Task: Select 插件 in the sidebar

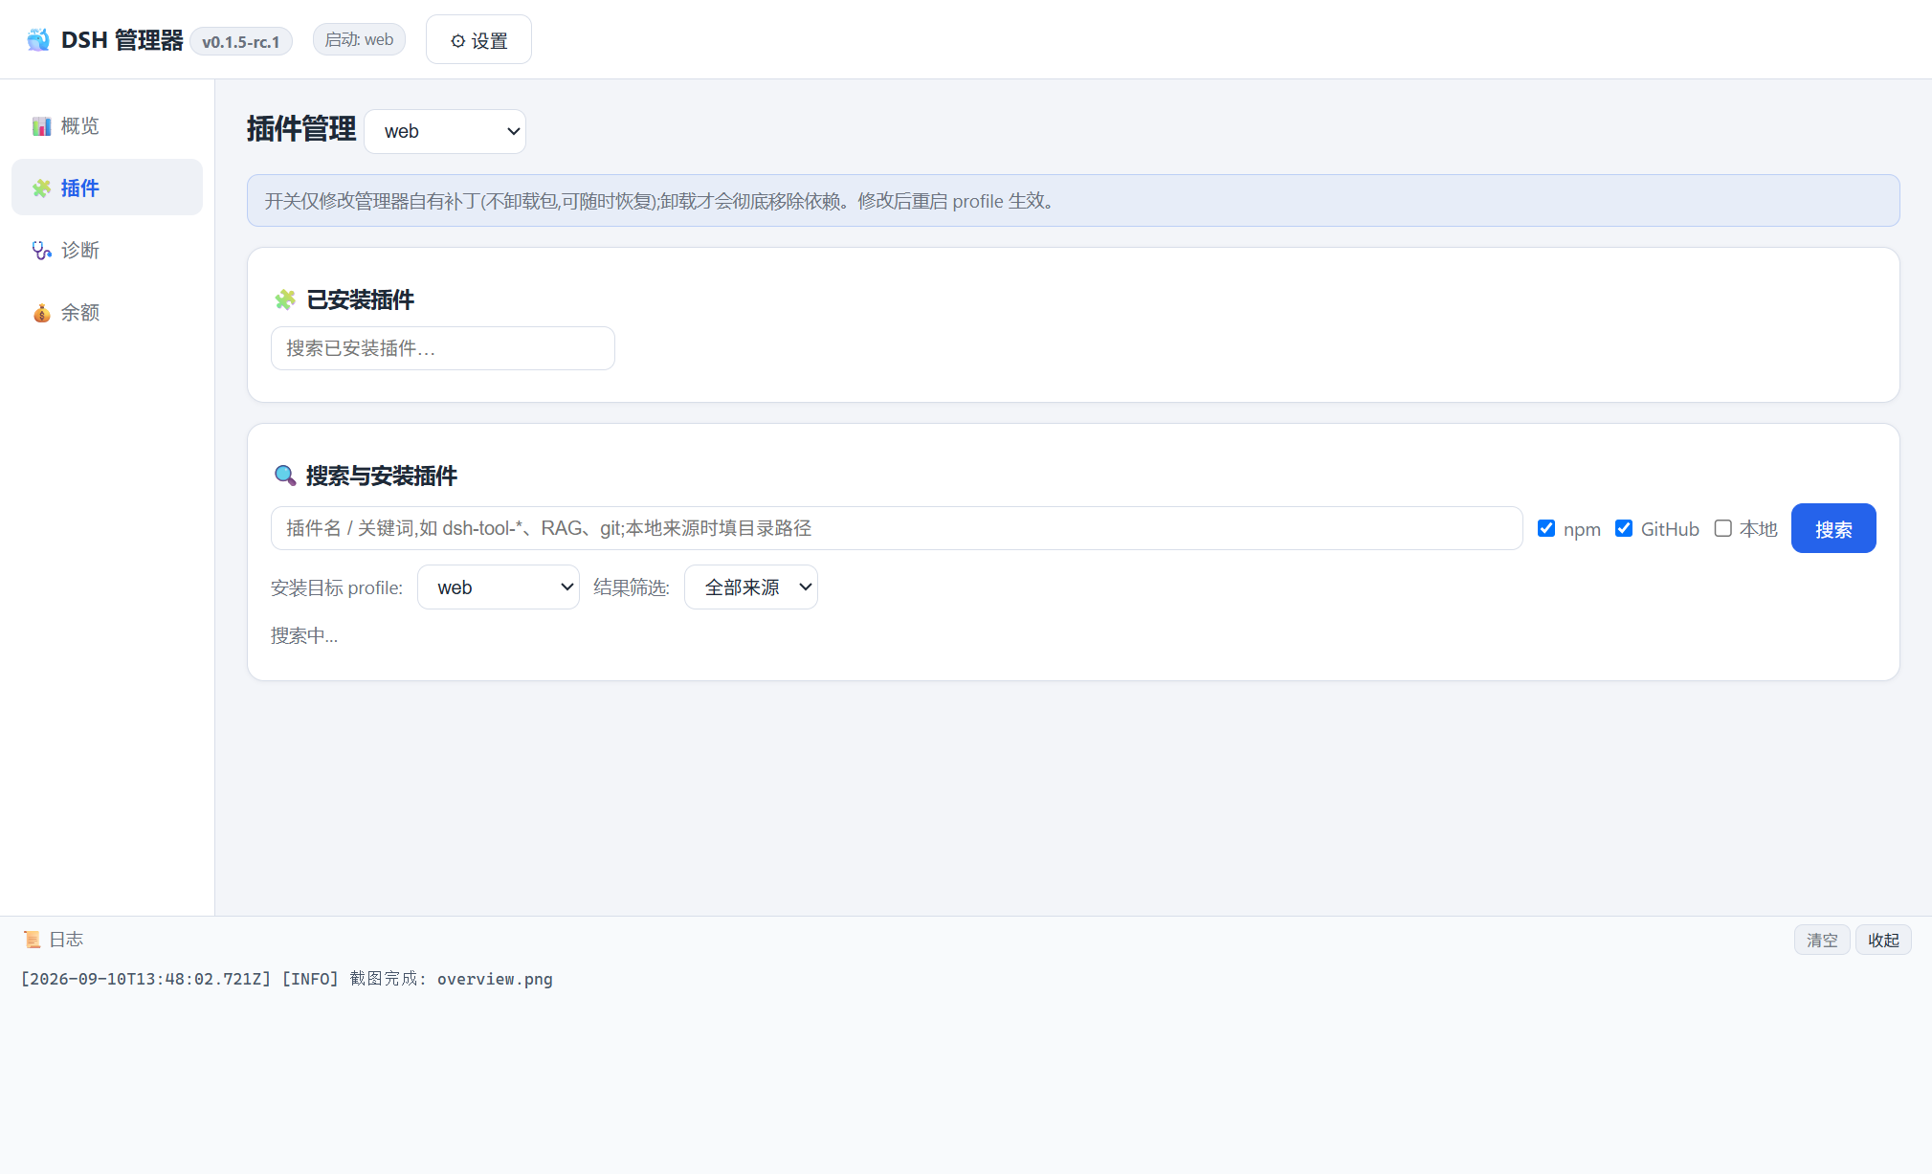Action: [x=107, y=188]
